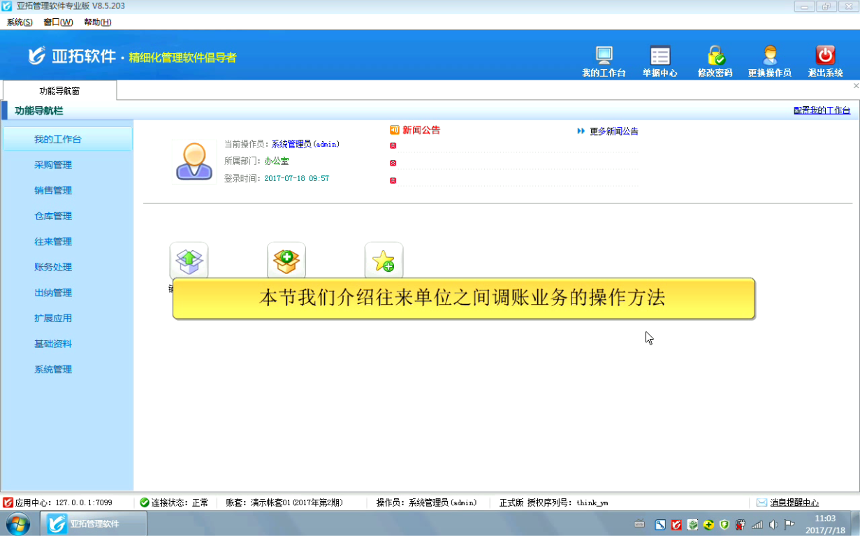The width and height of the screenshot is (860, 536).
Task: Open the 系统(S) menu
Action: tap(20, 22)
